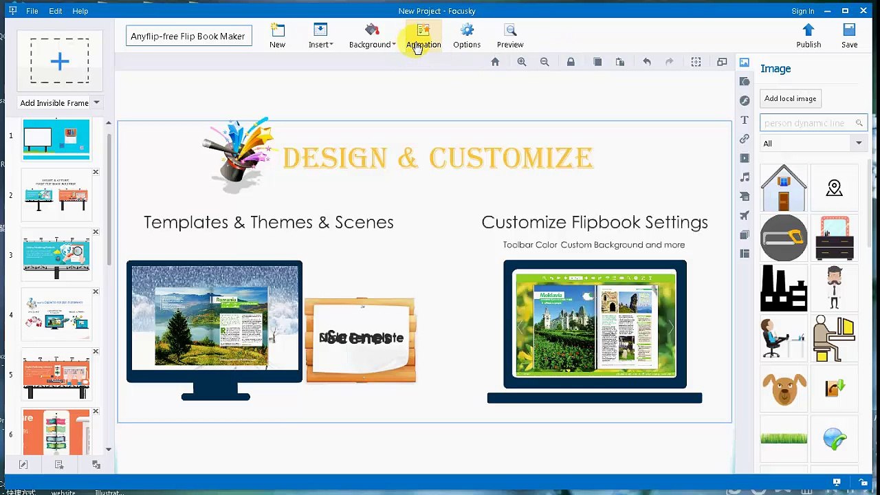
Task: Open the layout panel icon in sidebar
Action: (x=745, y=254)
